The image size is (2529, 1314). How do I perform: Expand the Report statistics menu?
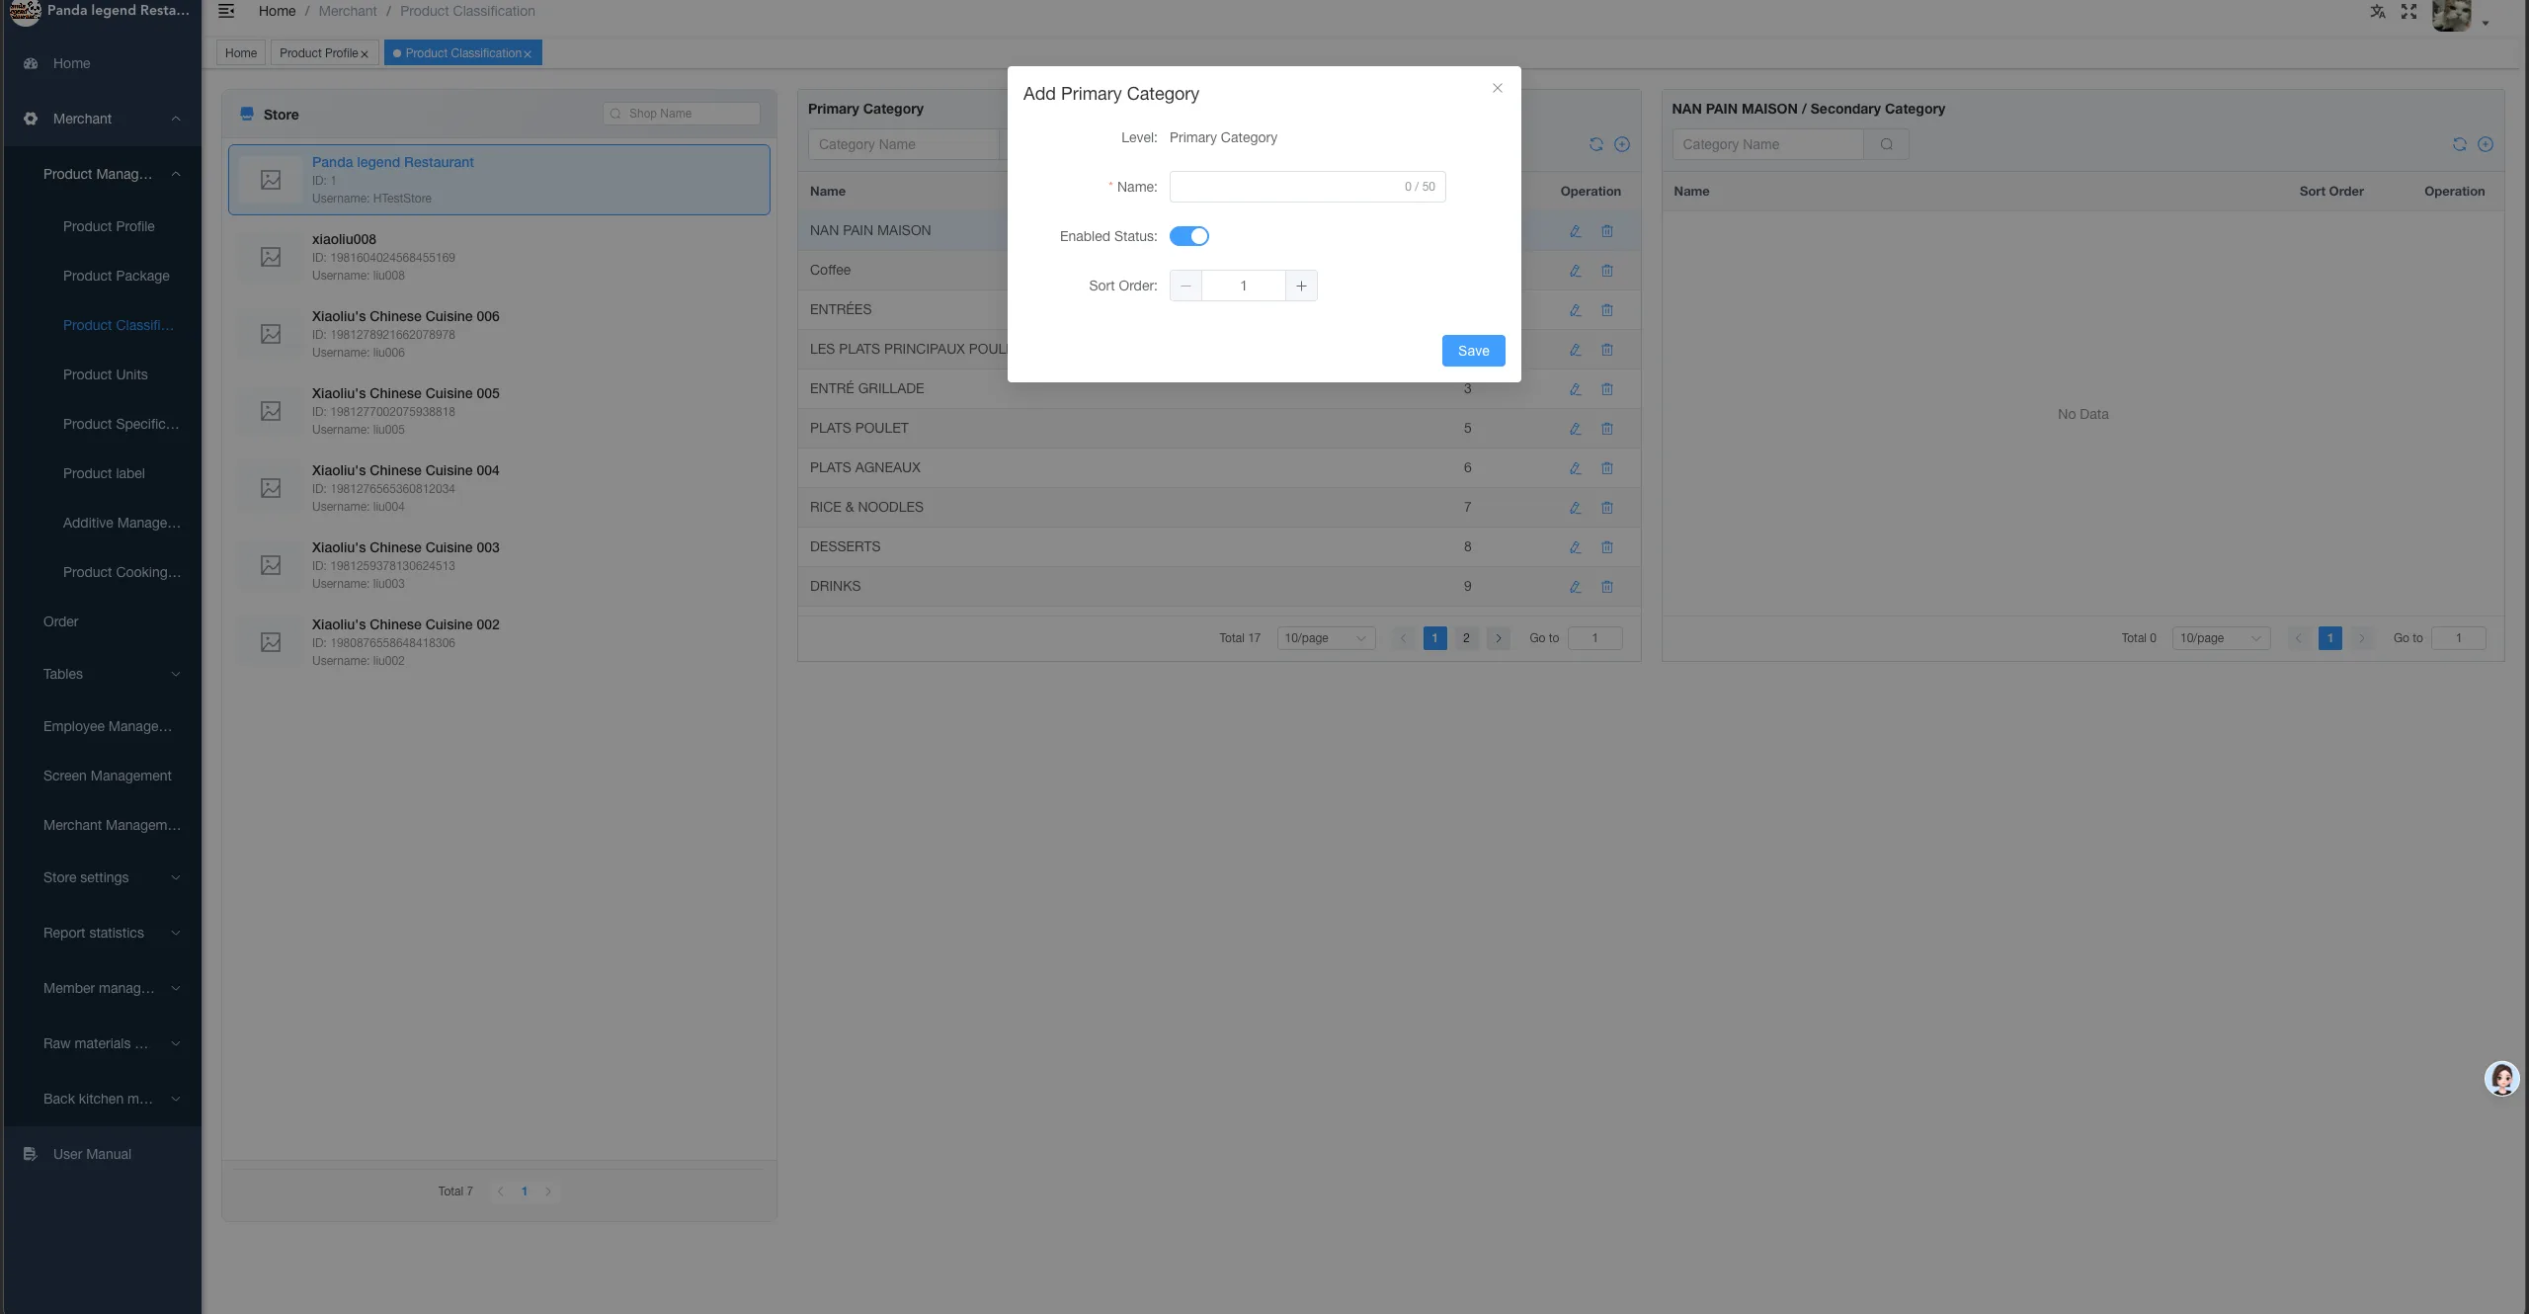(x=101, y=933)
